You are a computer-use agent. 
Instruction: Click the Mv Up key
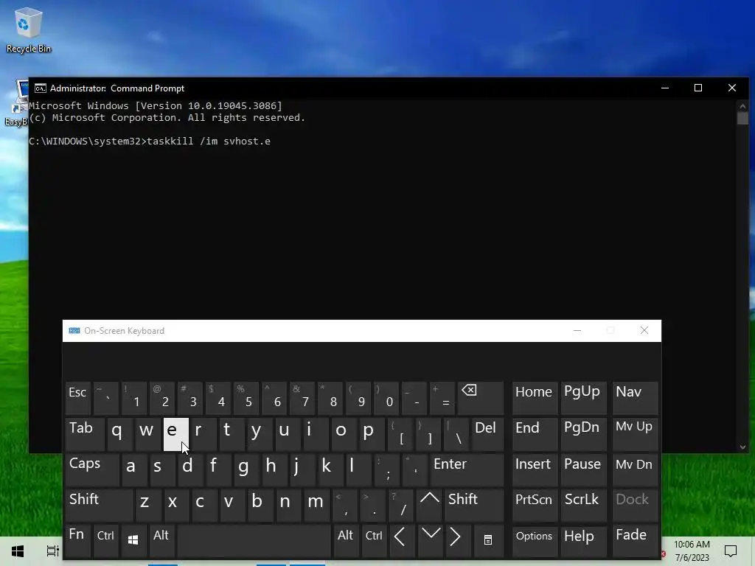point(635,434)
